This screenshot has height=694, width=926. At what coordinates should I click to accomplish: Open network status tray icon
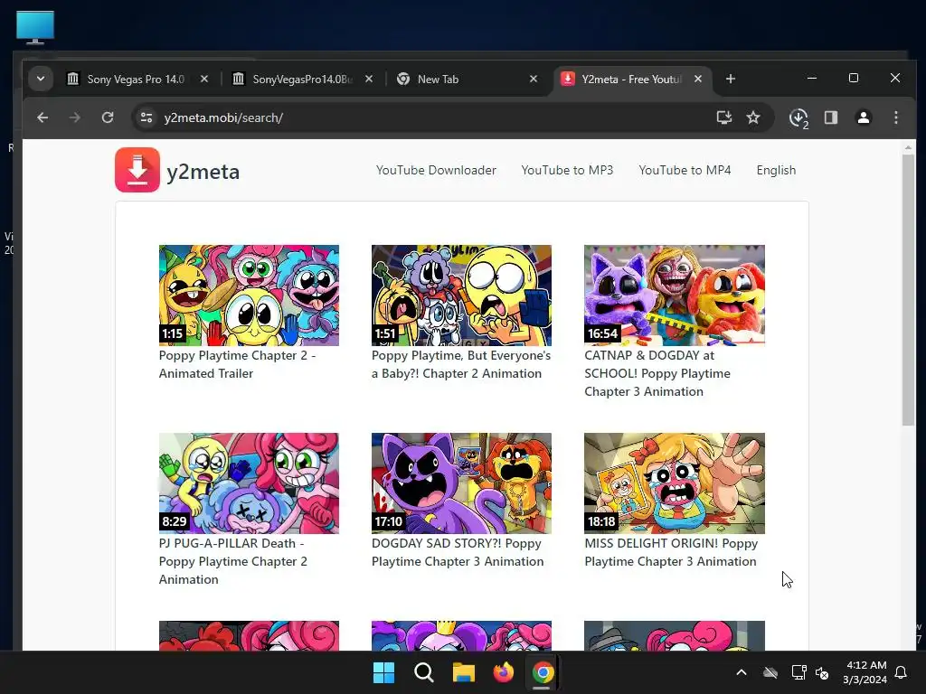coord(798,672)
